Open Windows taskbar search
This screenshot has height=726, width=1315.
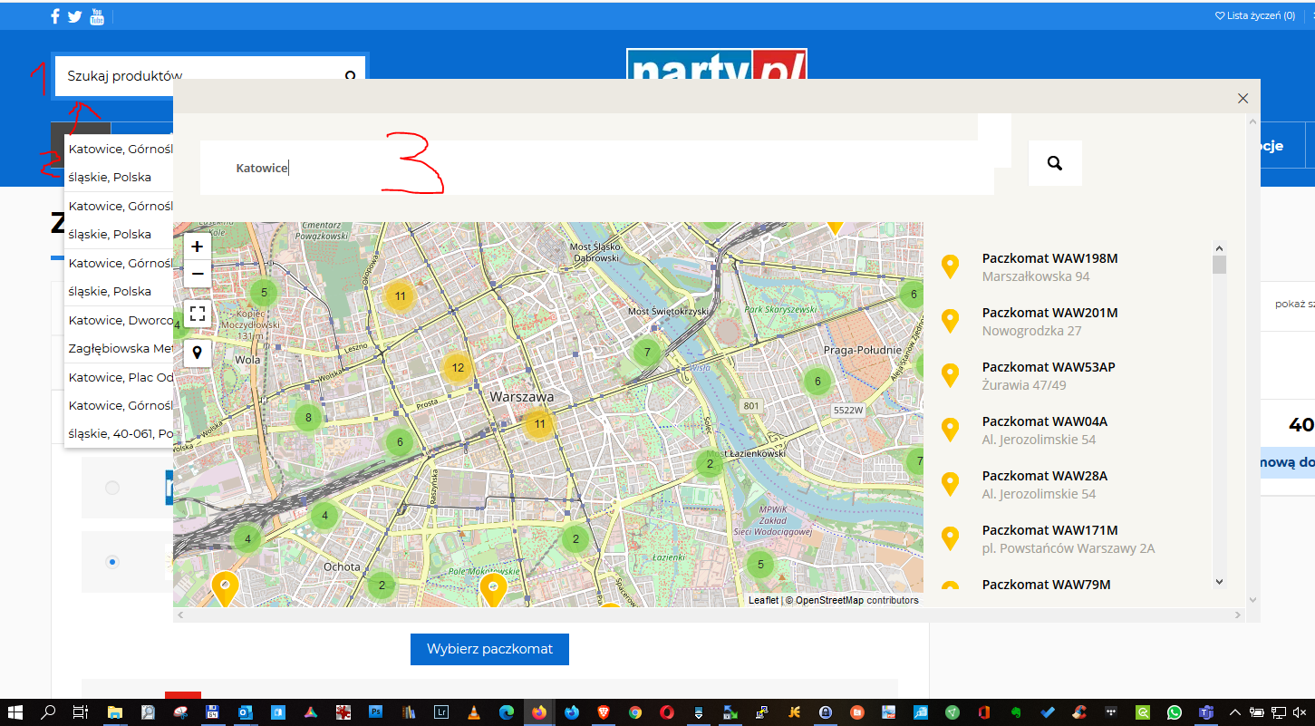point(49,712)
